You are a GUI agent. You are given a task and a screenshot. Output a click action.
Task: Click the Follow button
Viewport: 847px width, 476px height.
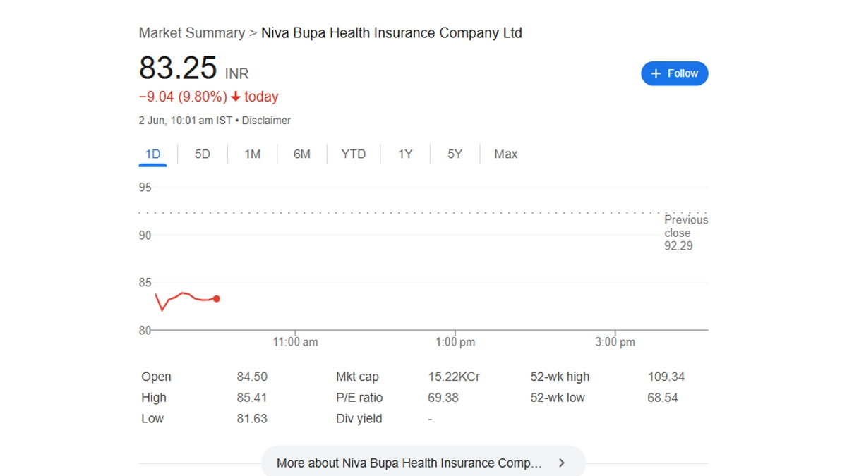[674, 73]
